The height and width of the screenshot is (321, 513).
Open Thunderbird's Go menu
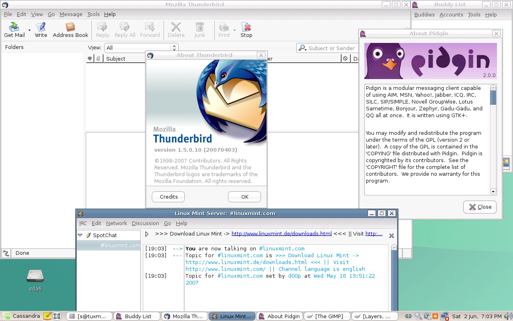(x=51, y=14)
